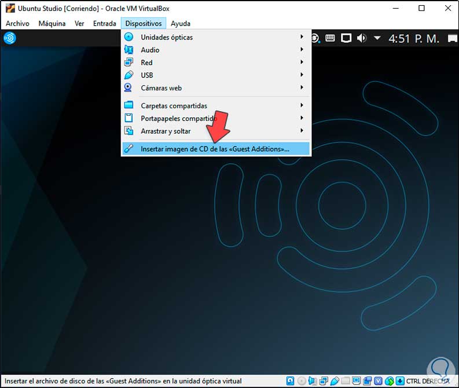Open the Máquina menu

point(52,23)
